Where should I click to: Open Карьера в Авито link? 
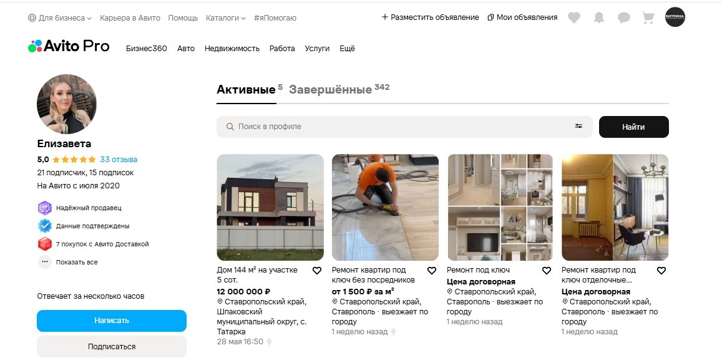pos(130,18)
